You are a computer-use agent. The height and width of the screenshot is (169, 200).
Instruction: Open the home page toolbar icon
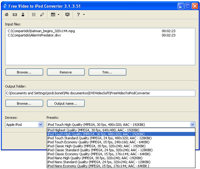pyautogui.click(x=7, y=14)
